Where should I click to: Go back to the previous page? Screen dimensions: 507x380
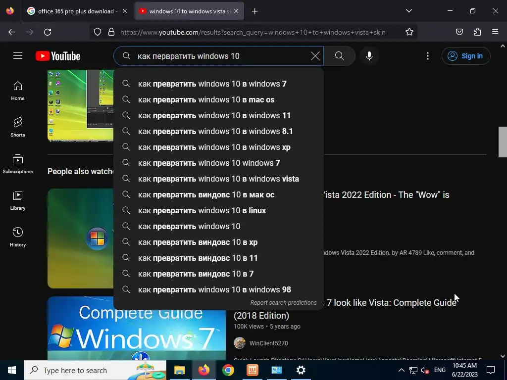click(12, 32)
